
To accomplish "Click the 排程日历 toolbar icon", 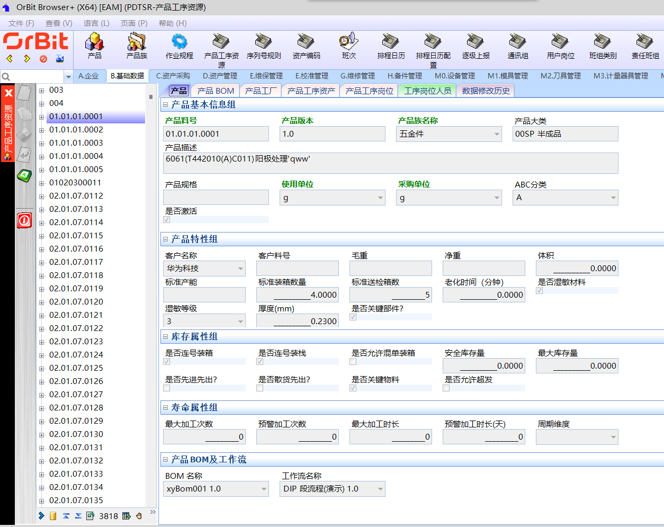I will click(x=391, y=42).
